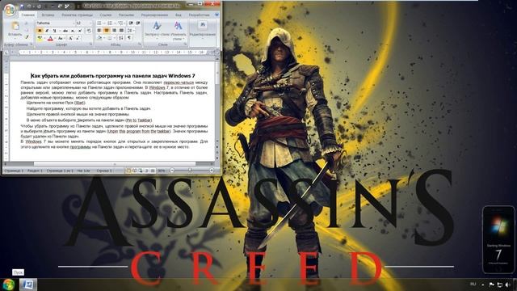The image size is (517, 291).
Task: Apply subscript formatting
Action: click(73, 31)
